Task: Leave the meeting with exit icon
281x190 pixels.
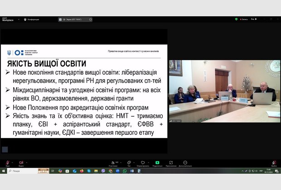Action: 274,163
